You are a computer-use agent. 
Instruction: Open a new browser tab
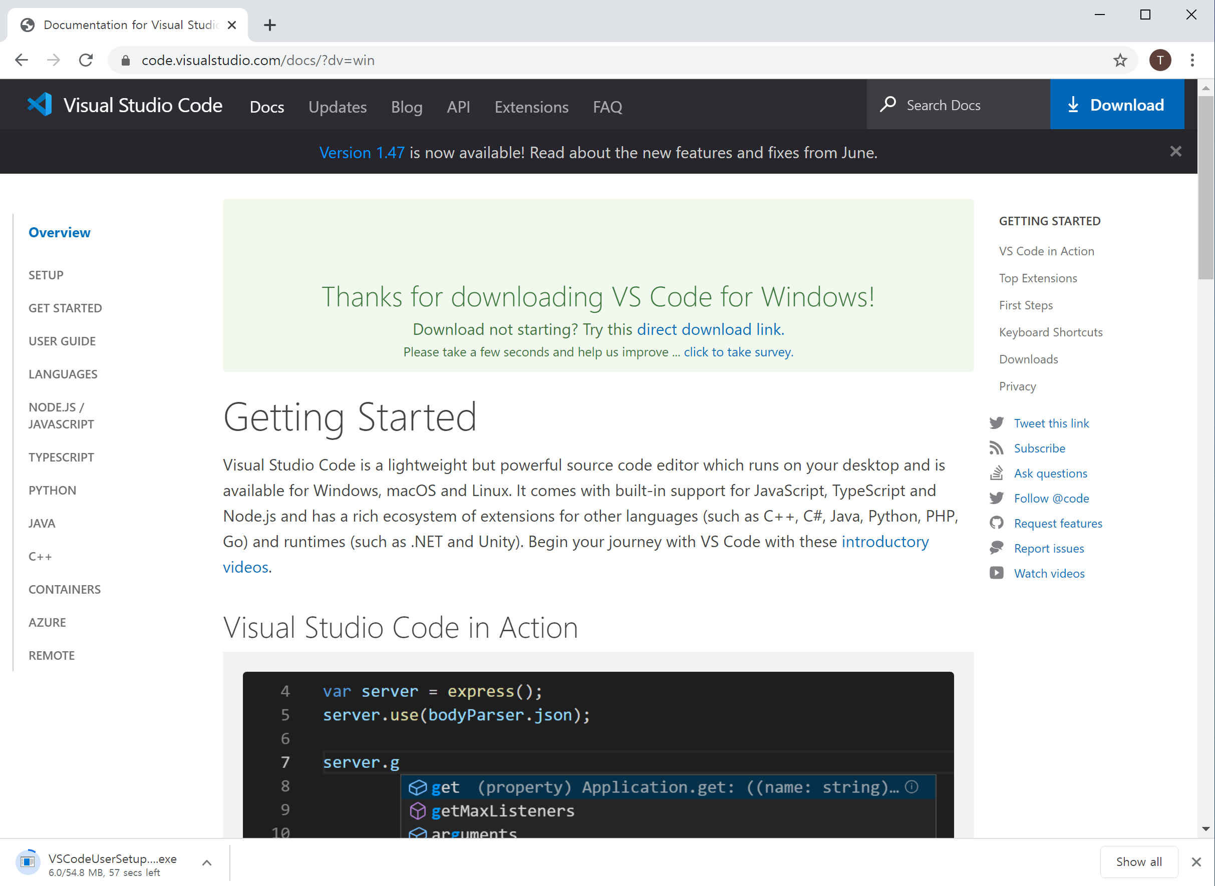point(270,25)
